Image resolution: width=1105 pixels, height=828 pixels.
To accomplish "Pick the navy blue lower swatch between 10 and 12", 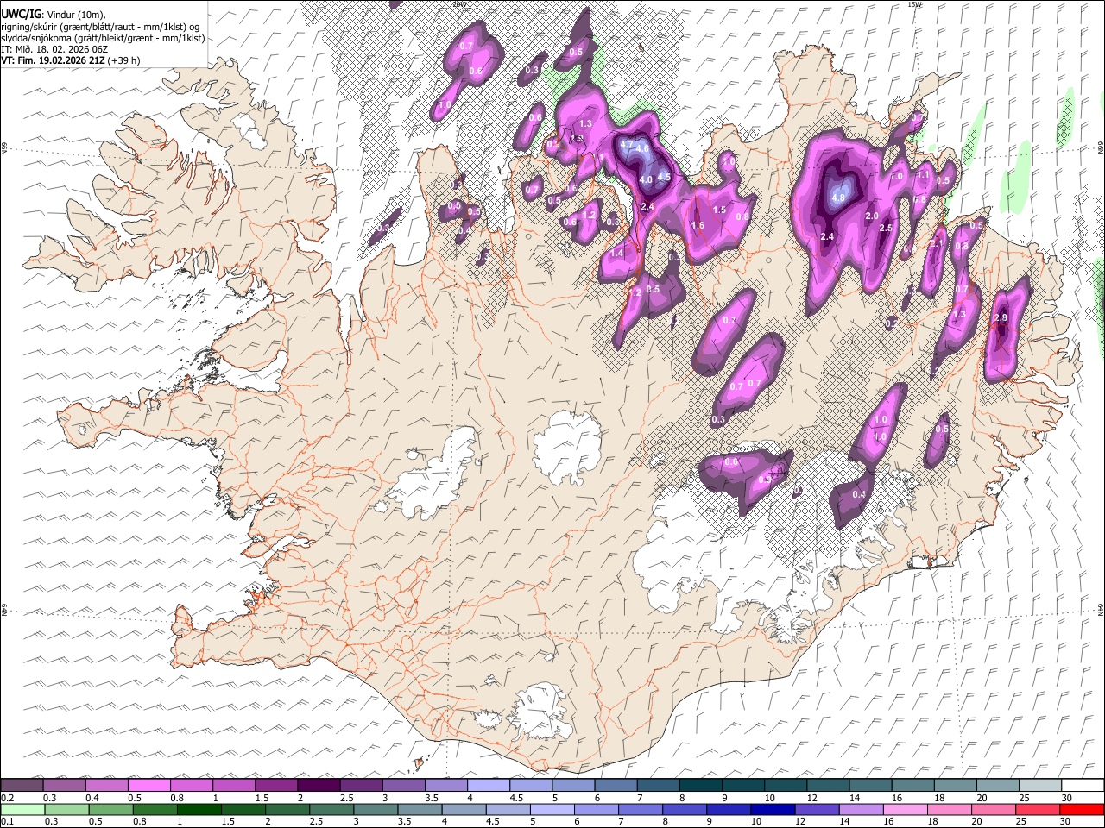I will click(x=772, y=809).
